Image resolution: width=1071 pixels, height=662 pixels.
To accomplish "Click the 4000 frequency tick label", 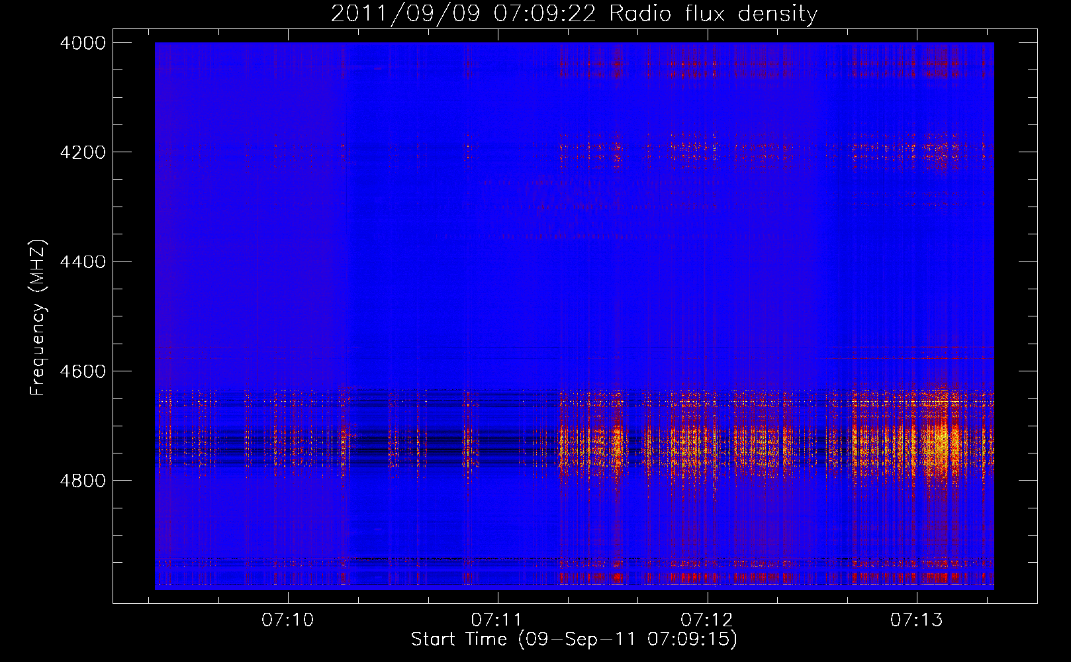I will click(83, 43).
